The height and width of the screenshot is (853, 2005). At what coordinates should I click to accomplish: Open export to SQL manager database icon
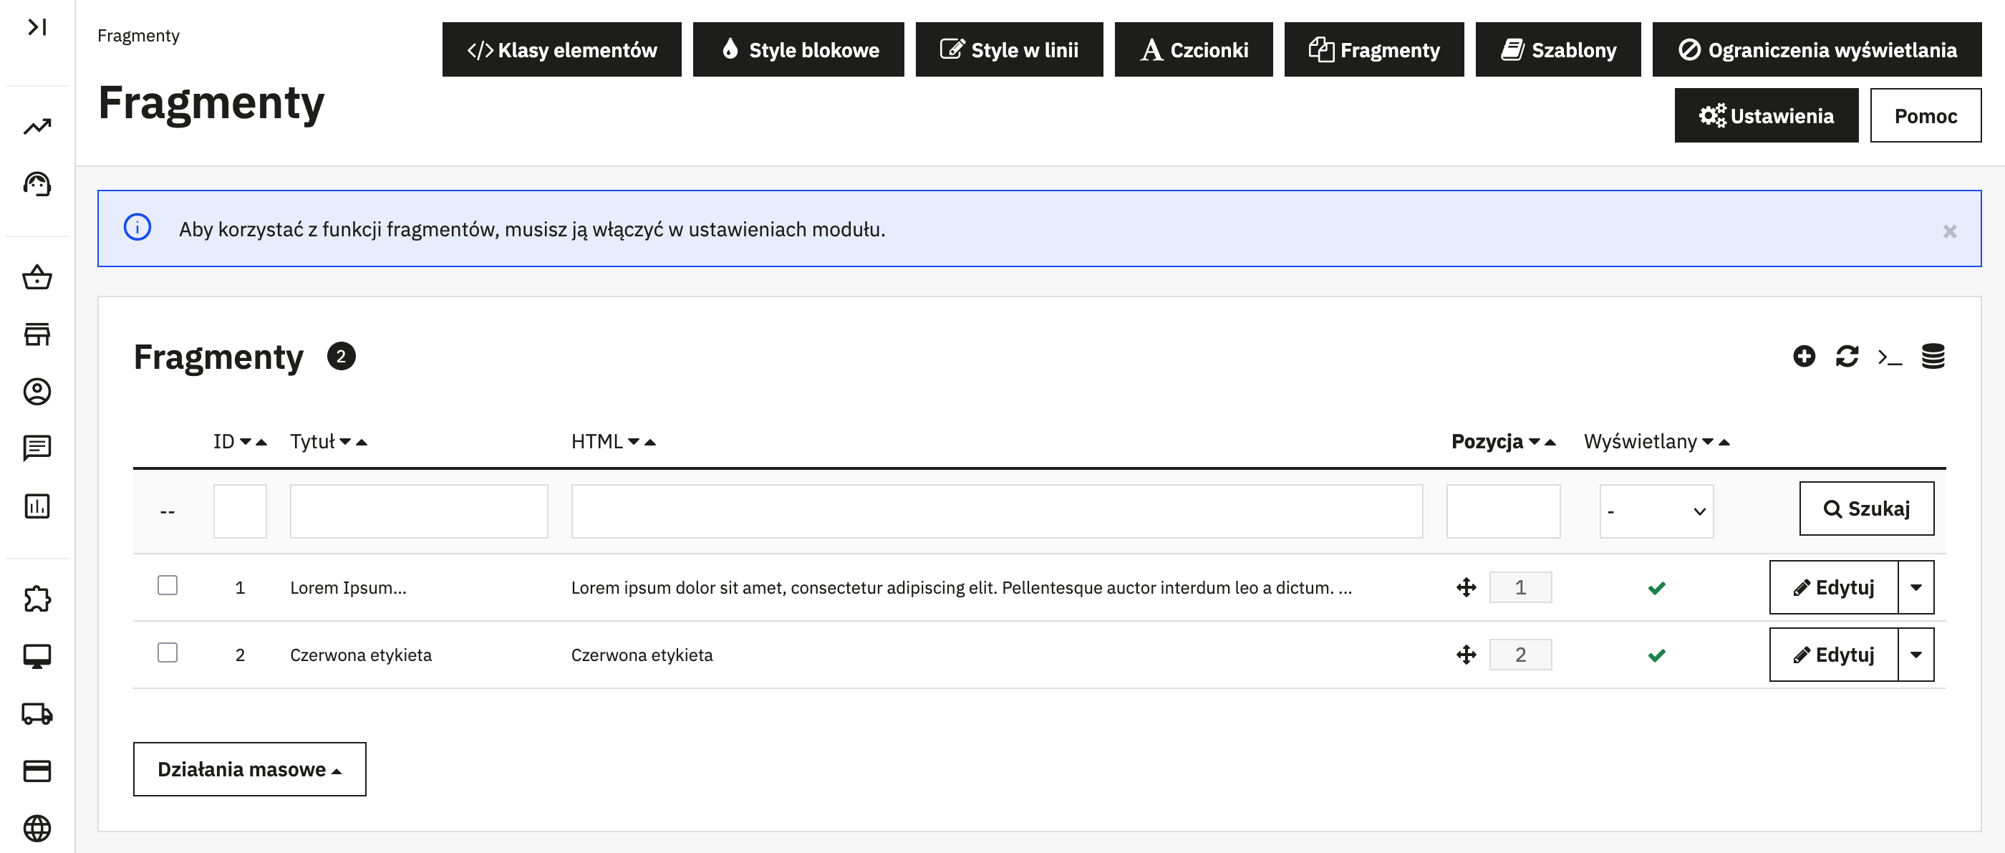[x=1933, y=357]
